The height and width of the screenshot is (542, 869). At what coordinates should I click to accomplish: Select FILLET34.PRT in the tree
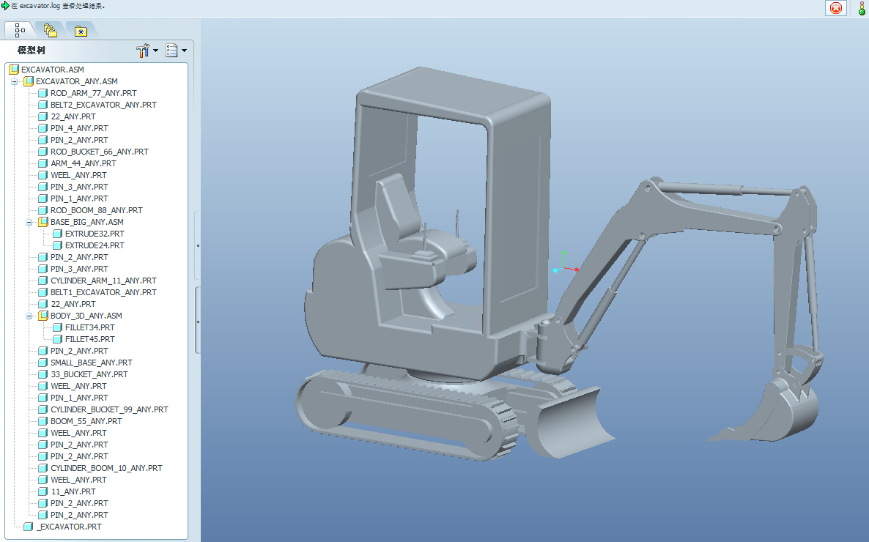[x=90, y=327]
